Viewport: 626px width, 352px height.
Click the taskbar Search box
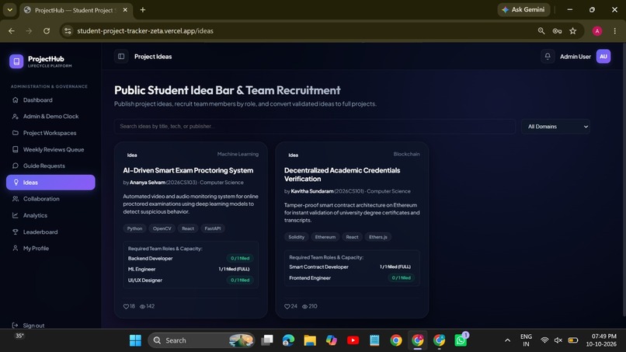(202, 340)
